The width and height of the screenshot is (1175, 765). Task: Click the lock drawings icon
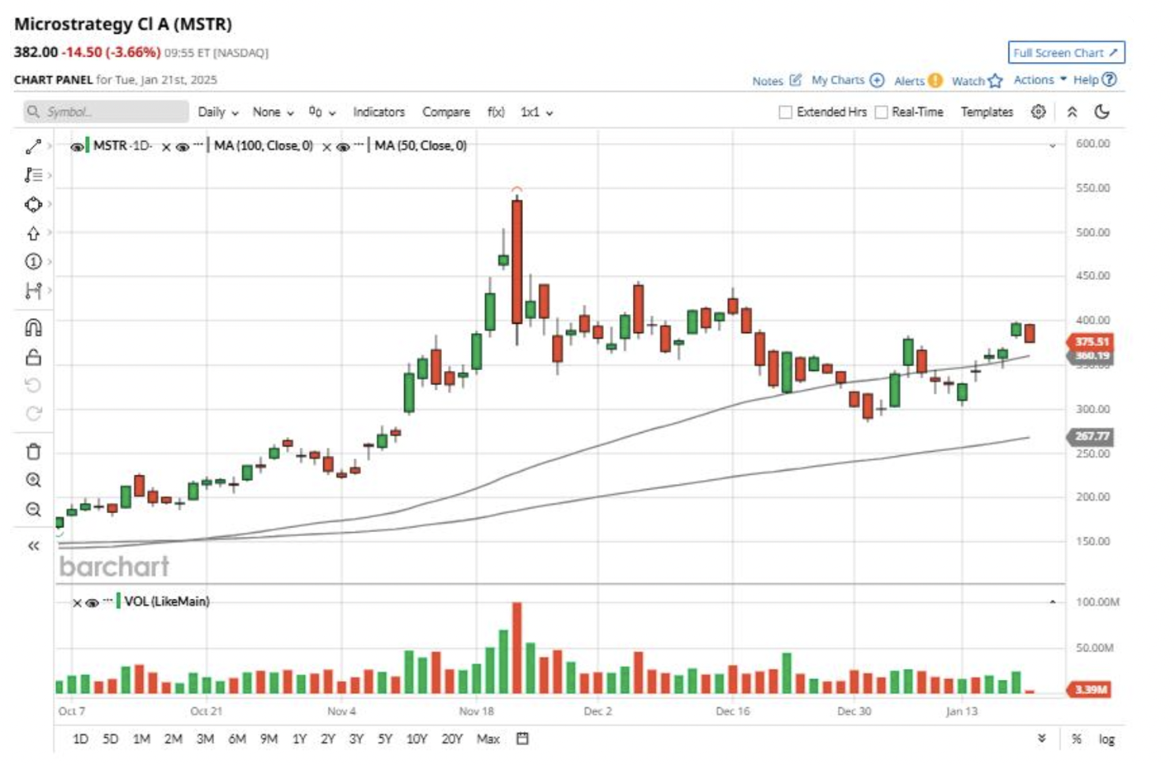[33, 357]
